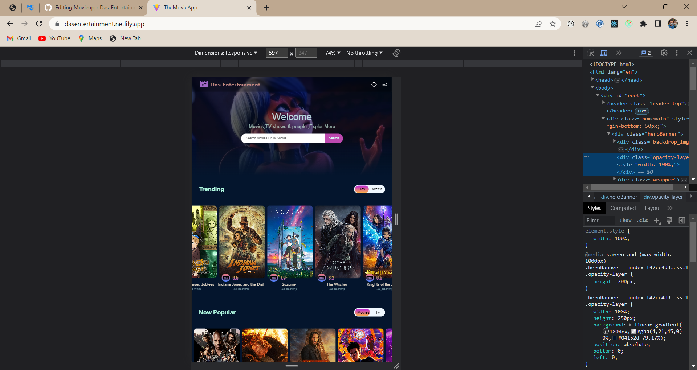Switch to the Computed tab
Screen dimensions: 697x370
tap(623, 208)
